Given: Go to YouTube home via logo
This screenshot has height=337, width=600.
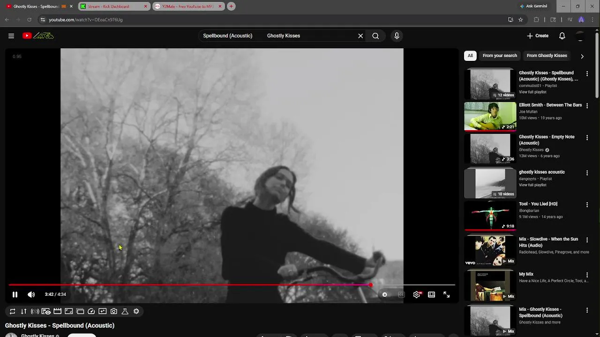Looking at the screenshot, I should tap(38, 36).
